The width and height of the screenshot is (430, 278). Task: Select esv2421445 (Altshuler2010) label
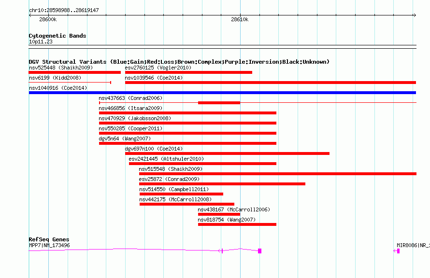click(166, 159)
